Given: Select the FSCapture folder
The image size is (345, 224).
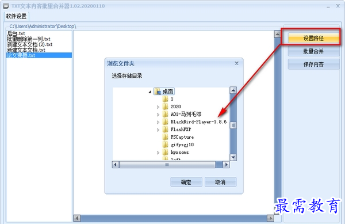Looking at the screenshot, I should coord(182,137).
